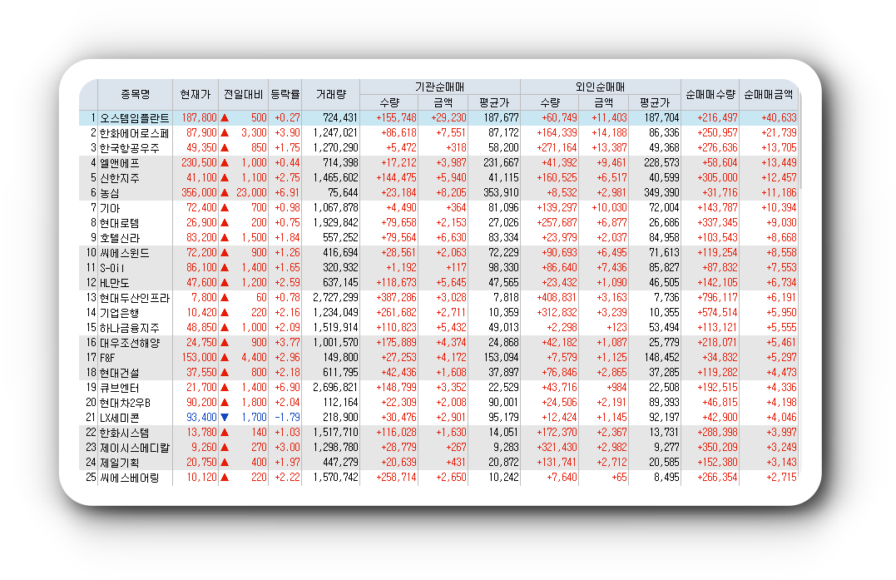Click the 거래량 value 2,727,299
The width and height of the screenshot is (896, 580).
point(335,297)
